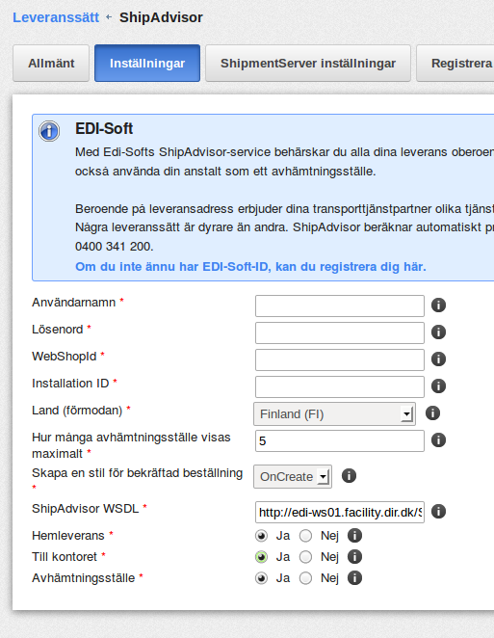
Task: Click the Till kontoret label
Action: 65,557
